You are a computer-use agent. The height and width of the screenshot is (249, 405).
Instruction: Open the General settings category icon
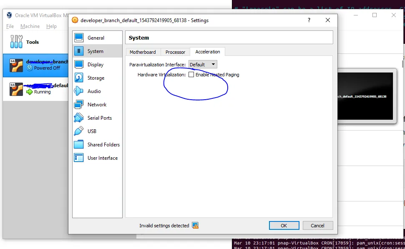(79, 38)
